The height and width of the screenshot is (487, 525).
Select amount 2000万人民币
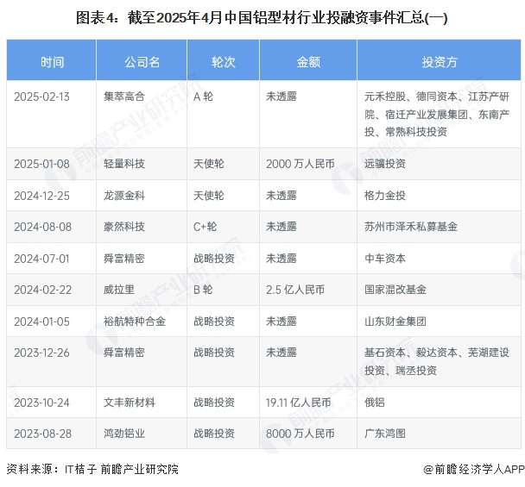pos(300,164)
